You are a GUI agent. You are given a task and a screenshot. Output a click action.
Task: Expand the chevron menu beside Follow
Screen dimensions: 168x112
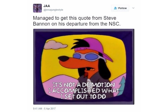coord(133,8)
